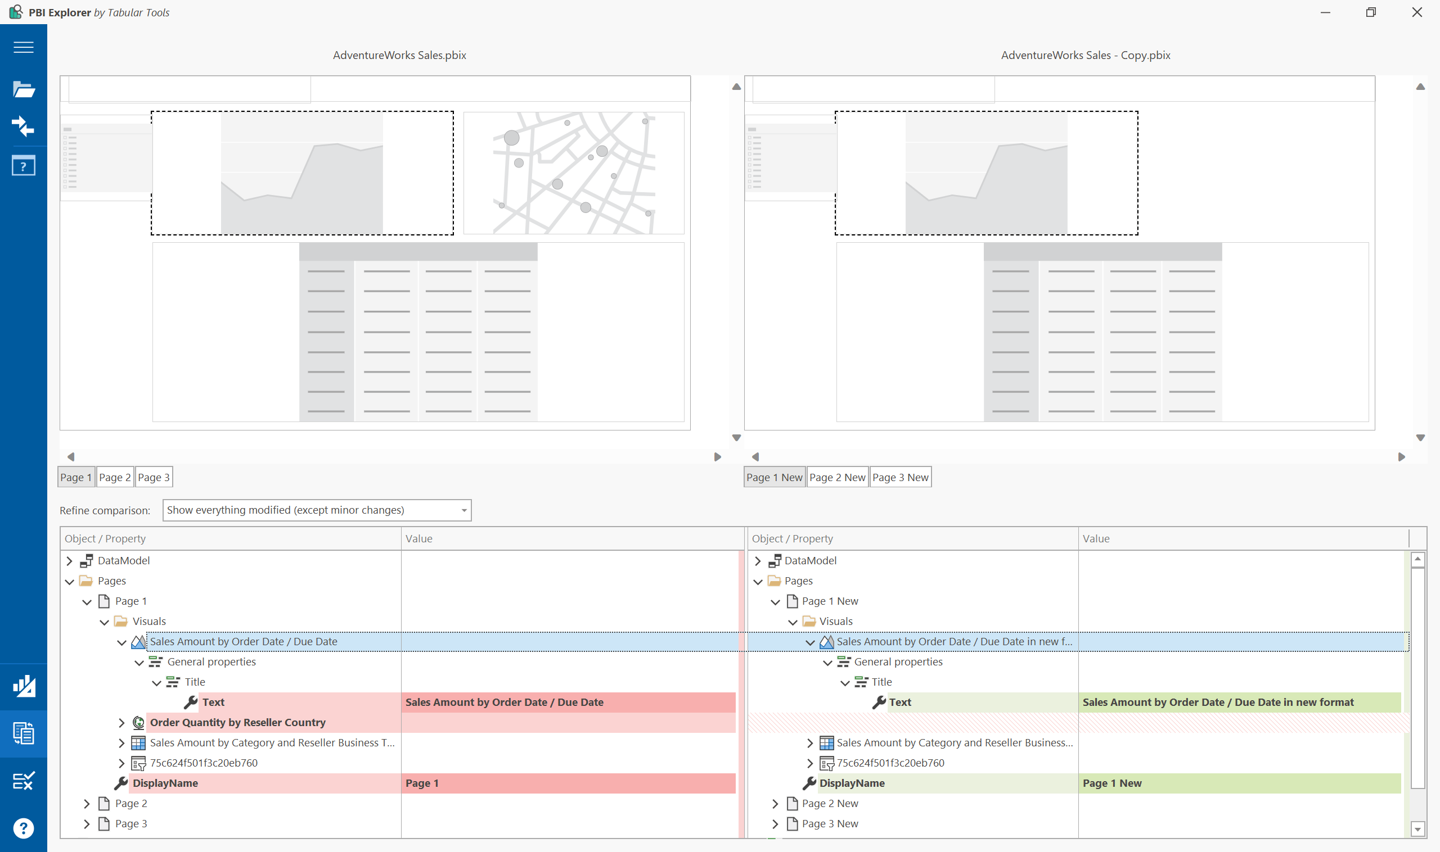Click the checklist sidebar icon
The height and width of the screenshot is (852, 1440).
(x=24, y=780)
